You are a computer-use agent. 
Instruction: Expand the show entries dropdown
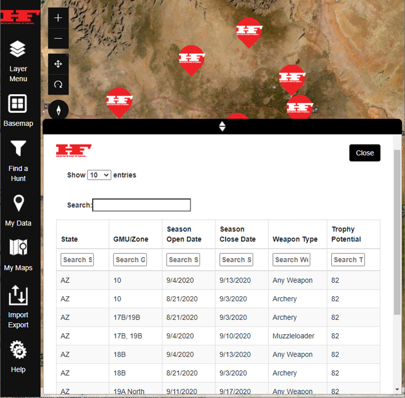(x=99, y=175)
